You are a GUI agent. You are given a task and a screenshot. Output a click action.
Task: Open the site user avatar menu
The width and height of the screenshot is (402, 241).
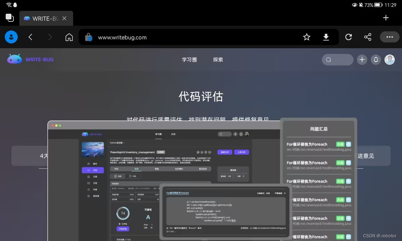(390, 60)
